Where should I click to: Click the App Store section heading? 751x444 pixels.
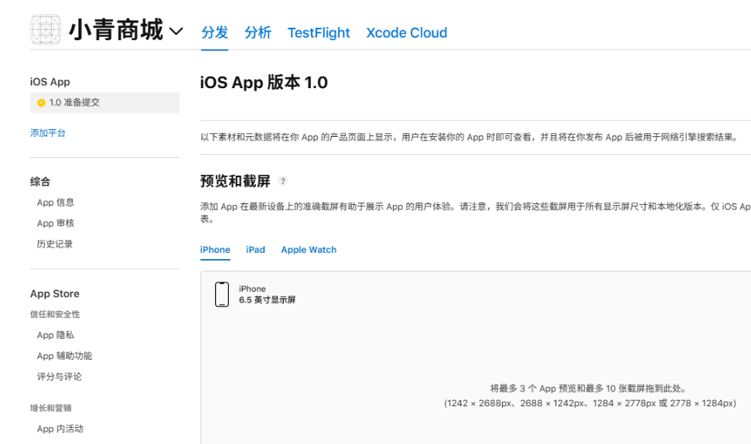(55, 294)
